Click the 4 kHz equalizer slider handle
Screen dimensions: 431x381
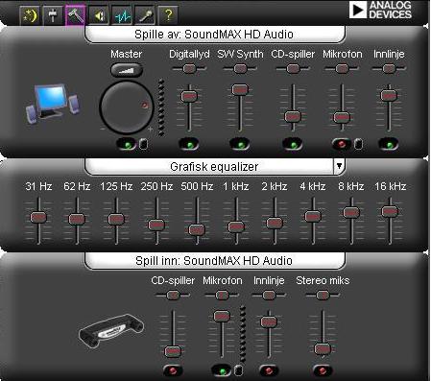(313, 216)
